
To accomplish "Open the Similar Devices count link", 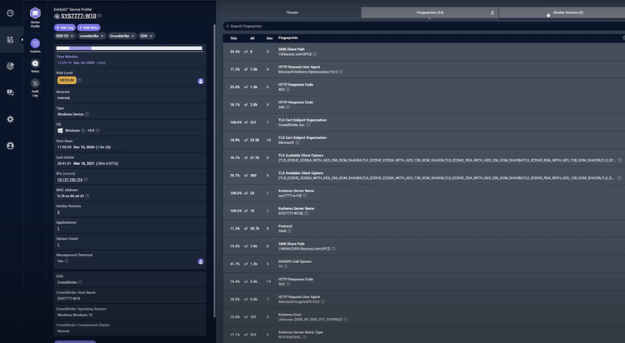I will [58, 212].
